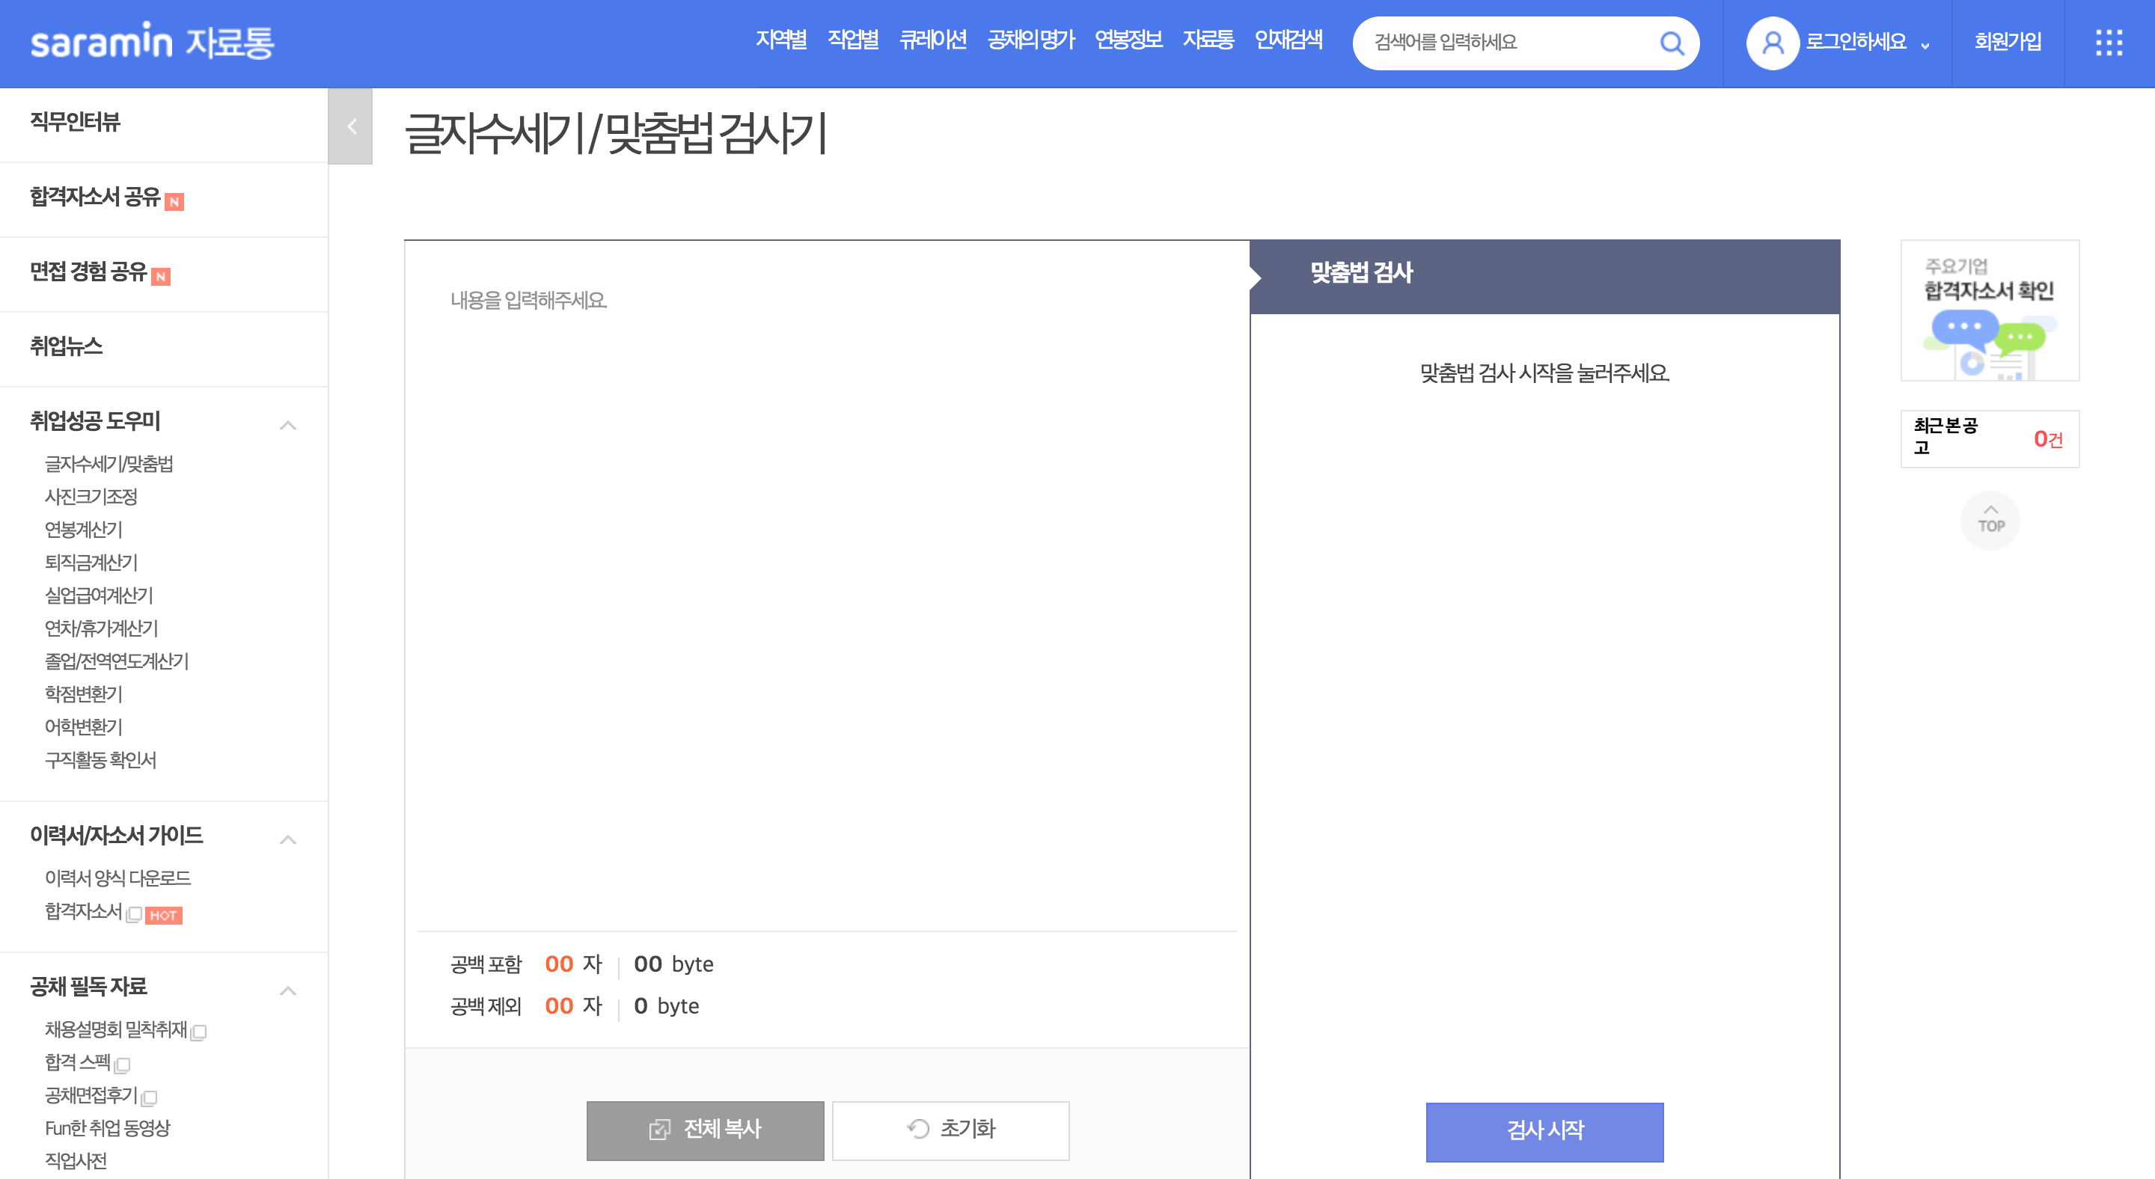Open 이력서 양식 다운로드 link
This screenshot has height=1179, width=2155.
click(x=118, y=878)
